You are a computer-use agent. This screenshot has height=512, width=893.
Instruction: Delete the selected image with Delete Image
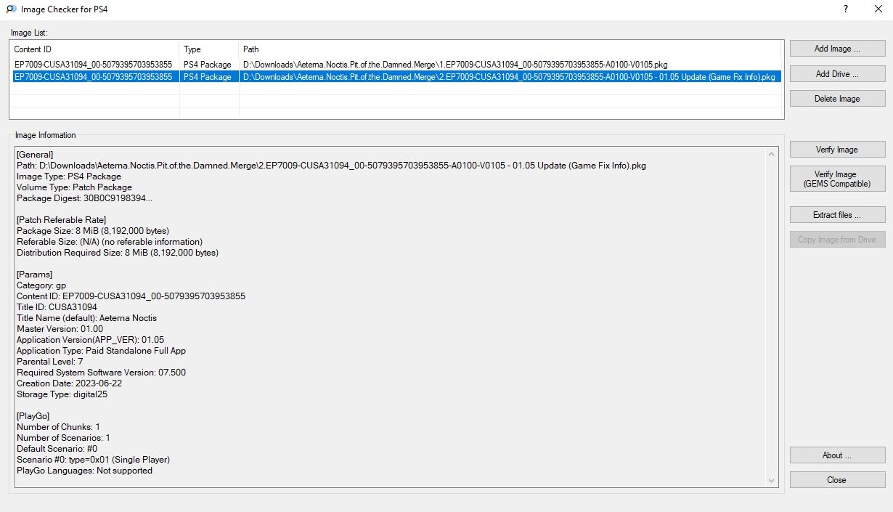pyautogui.click(x=837, y=99)
